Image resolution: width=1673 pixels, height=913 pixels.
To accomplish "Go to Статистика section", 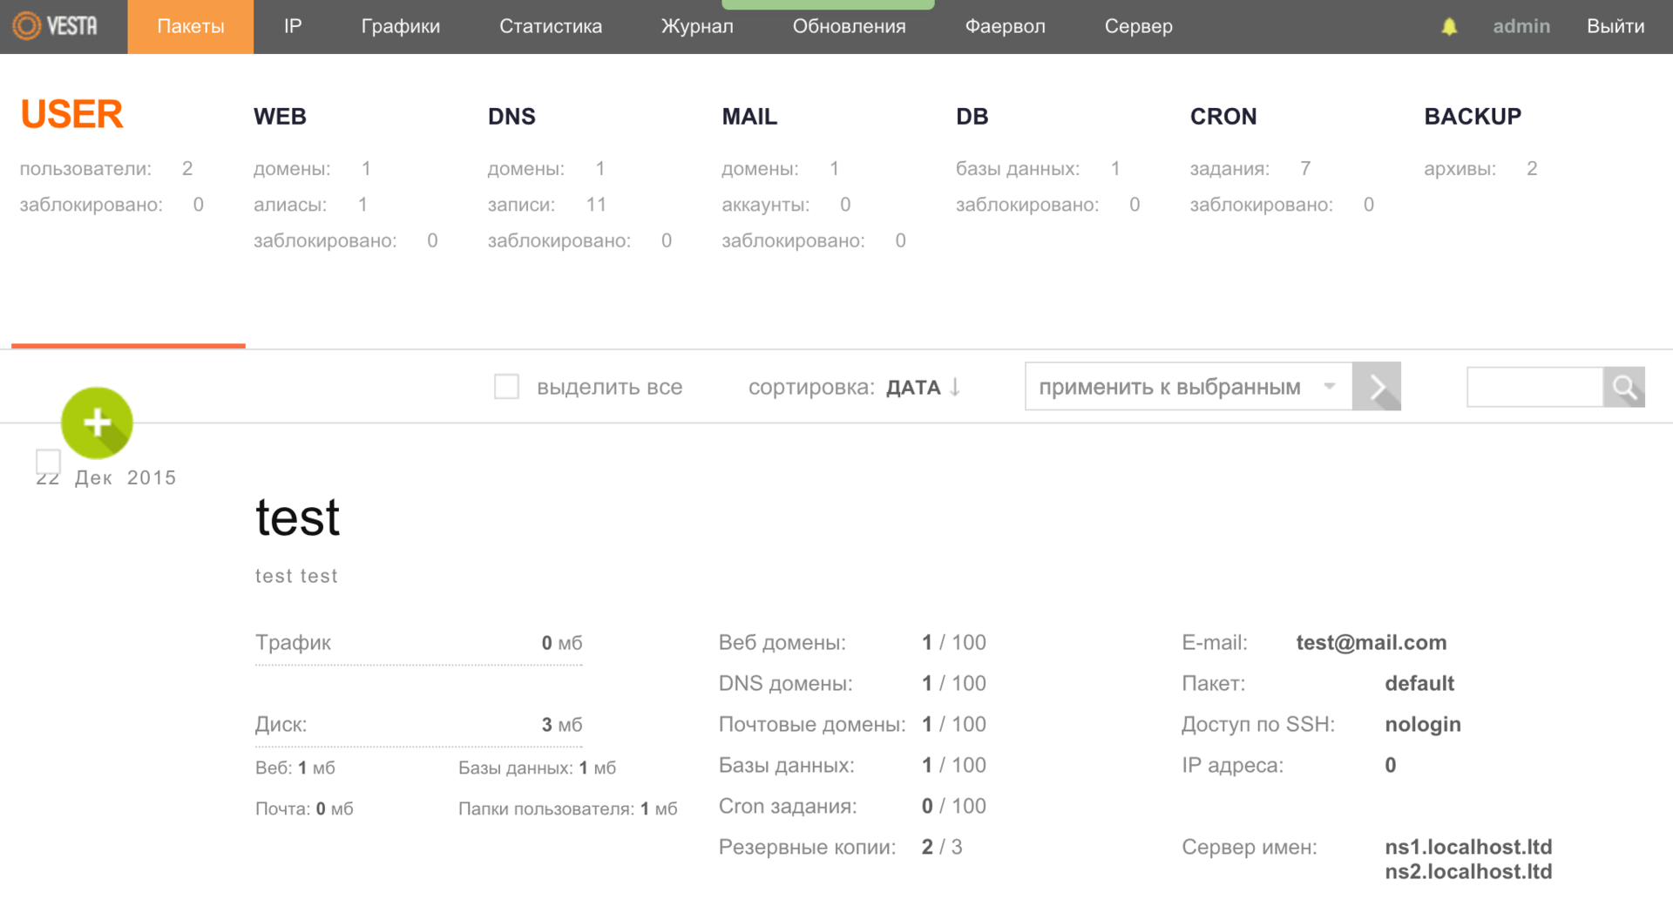I will (x=551, y=27).
